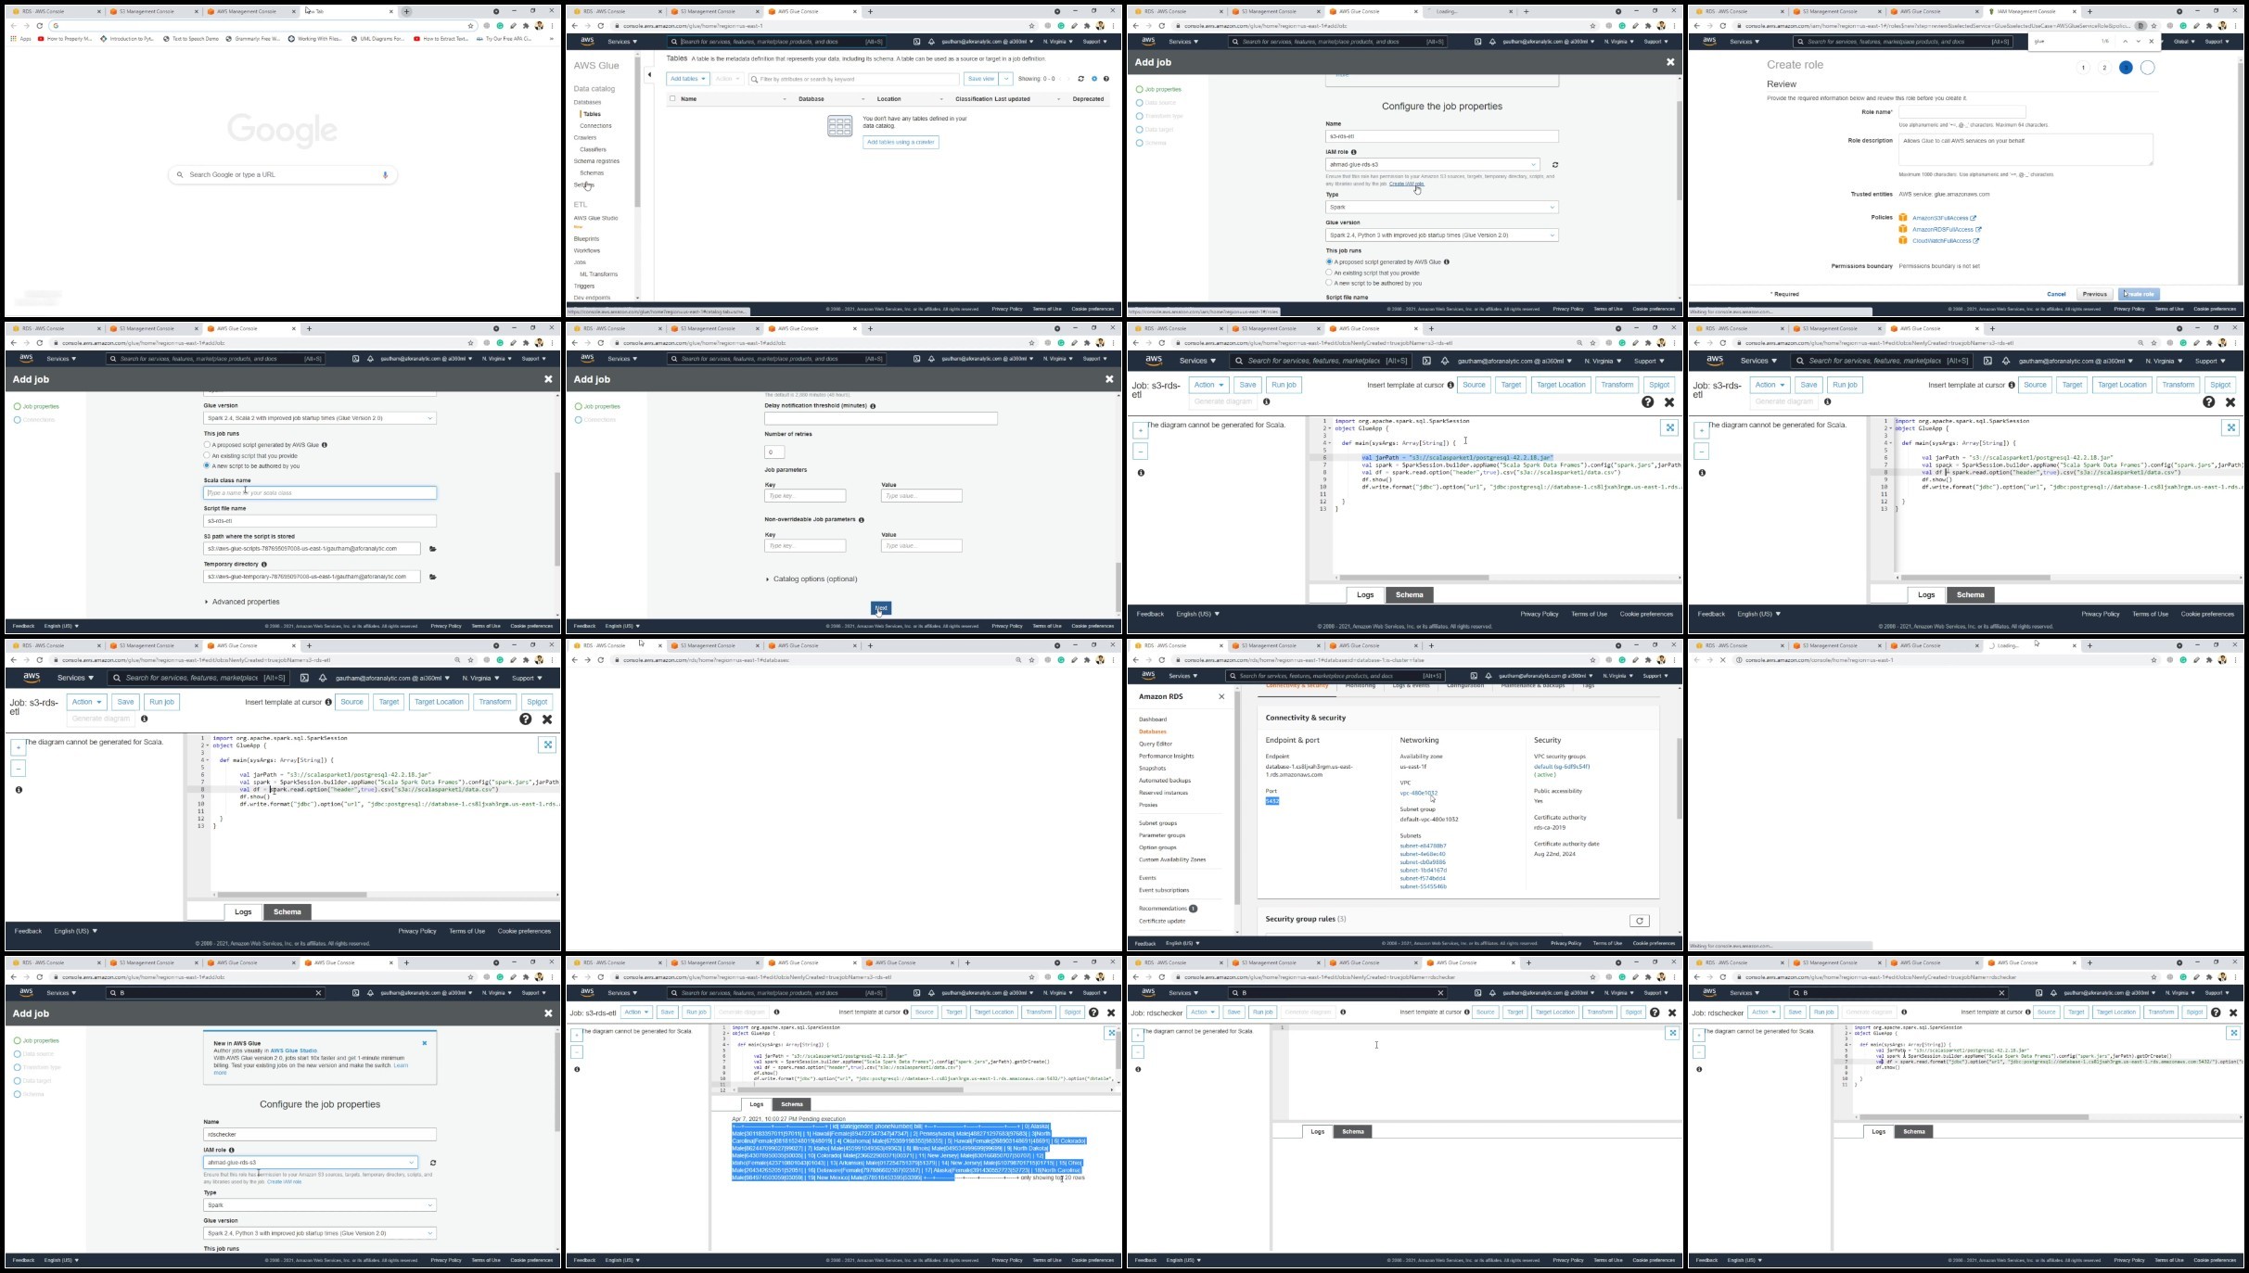Select existing script radio in s3-rds-etl properties window

pyautogui.click(x=1329, y=273)
